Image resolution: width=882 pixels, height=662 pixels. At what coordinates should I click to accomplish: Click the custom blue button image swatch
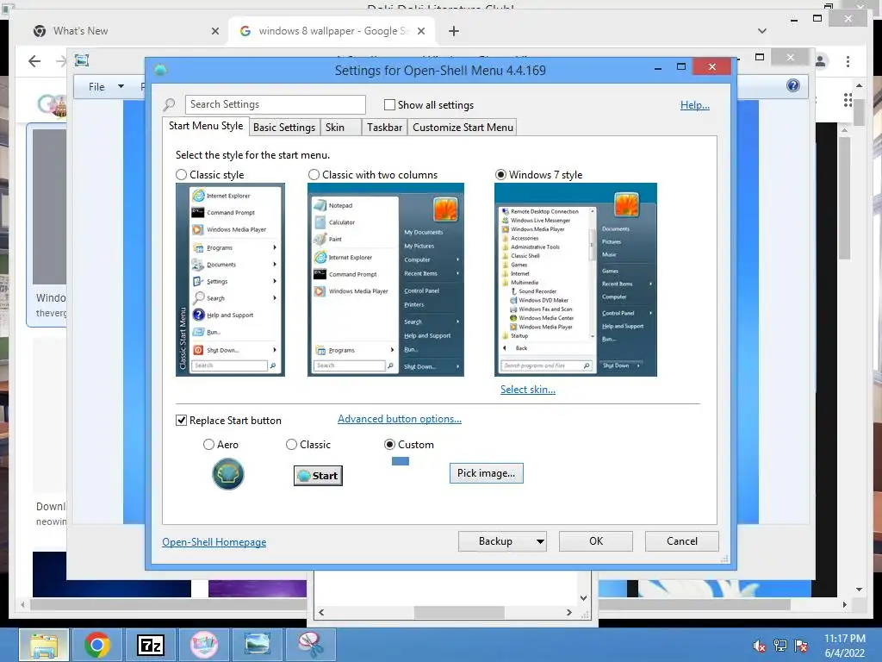[x=400, y=461]
